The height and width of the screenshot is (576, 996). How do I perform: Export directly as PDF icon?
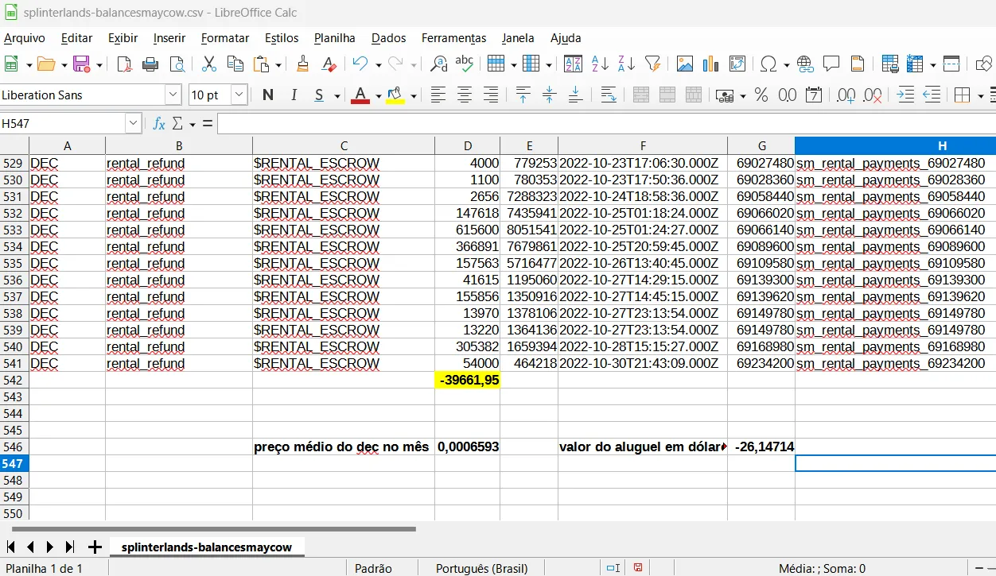(x=123, y=64)
